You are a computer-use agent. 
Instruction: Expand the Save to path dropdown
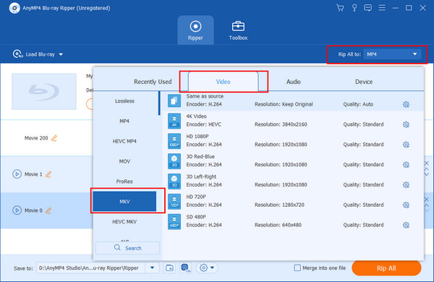click(x=152, y=268)
